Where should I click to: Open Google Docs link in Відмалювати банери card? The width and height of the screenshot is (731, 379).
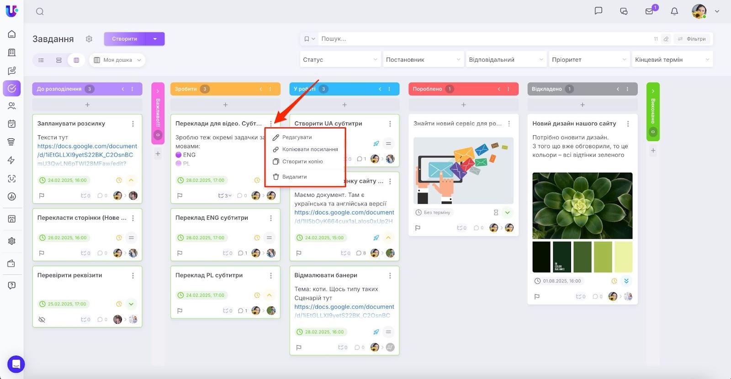[x=344, y=311]
